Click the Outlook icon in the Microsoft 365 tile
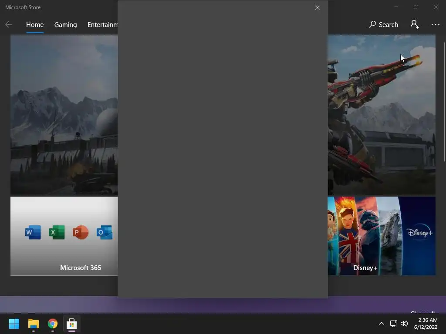This screenshot has height=334, width=446. [x=105, y=232]
